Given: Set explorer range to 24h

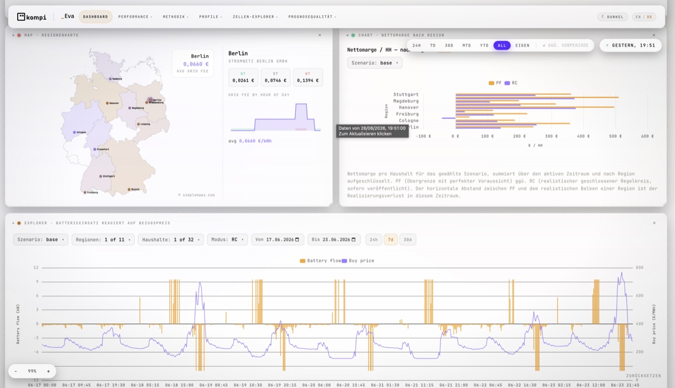Looking at the screenshot, I should pyautogui.click(x=374, y=240).
